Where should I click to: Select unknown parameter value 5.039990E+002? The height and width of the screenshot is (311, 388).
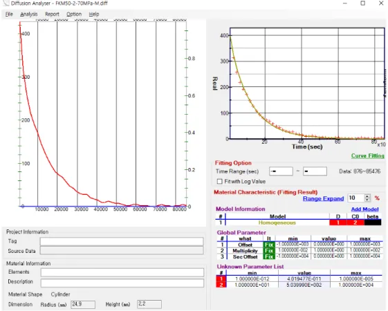pos(304,285)
